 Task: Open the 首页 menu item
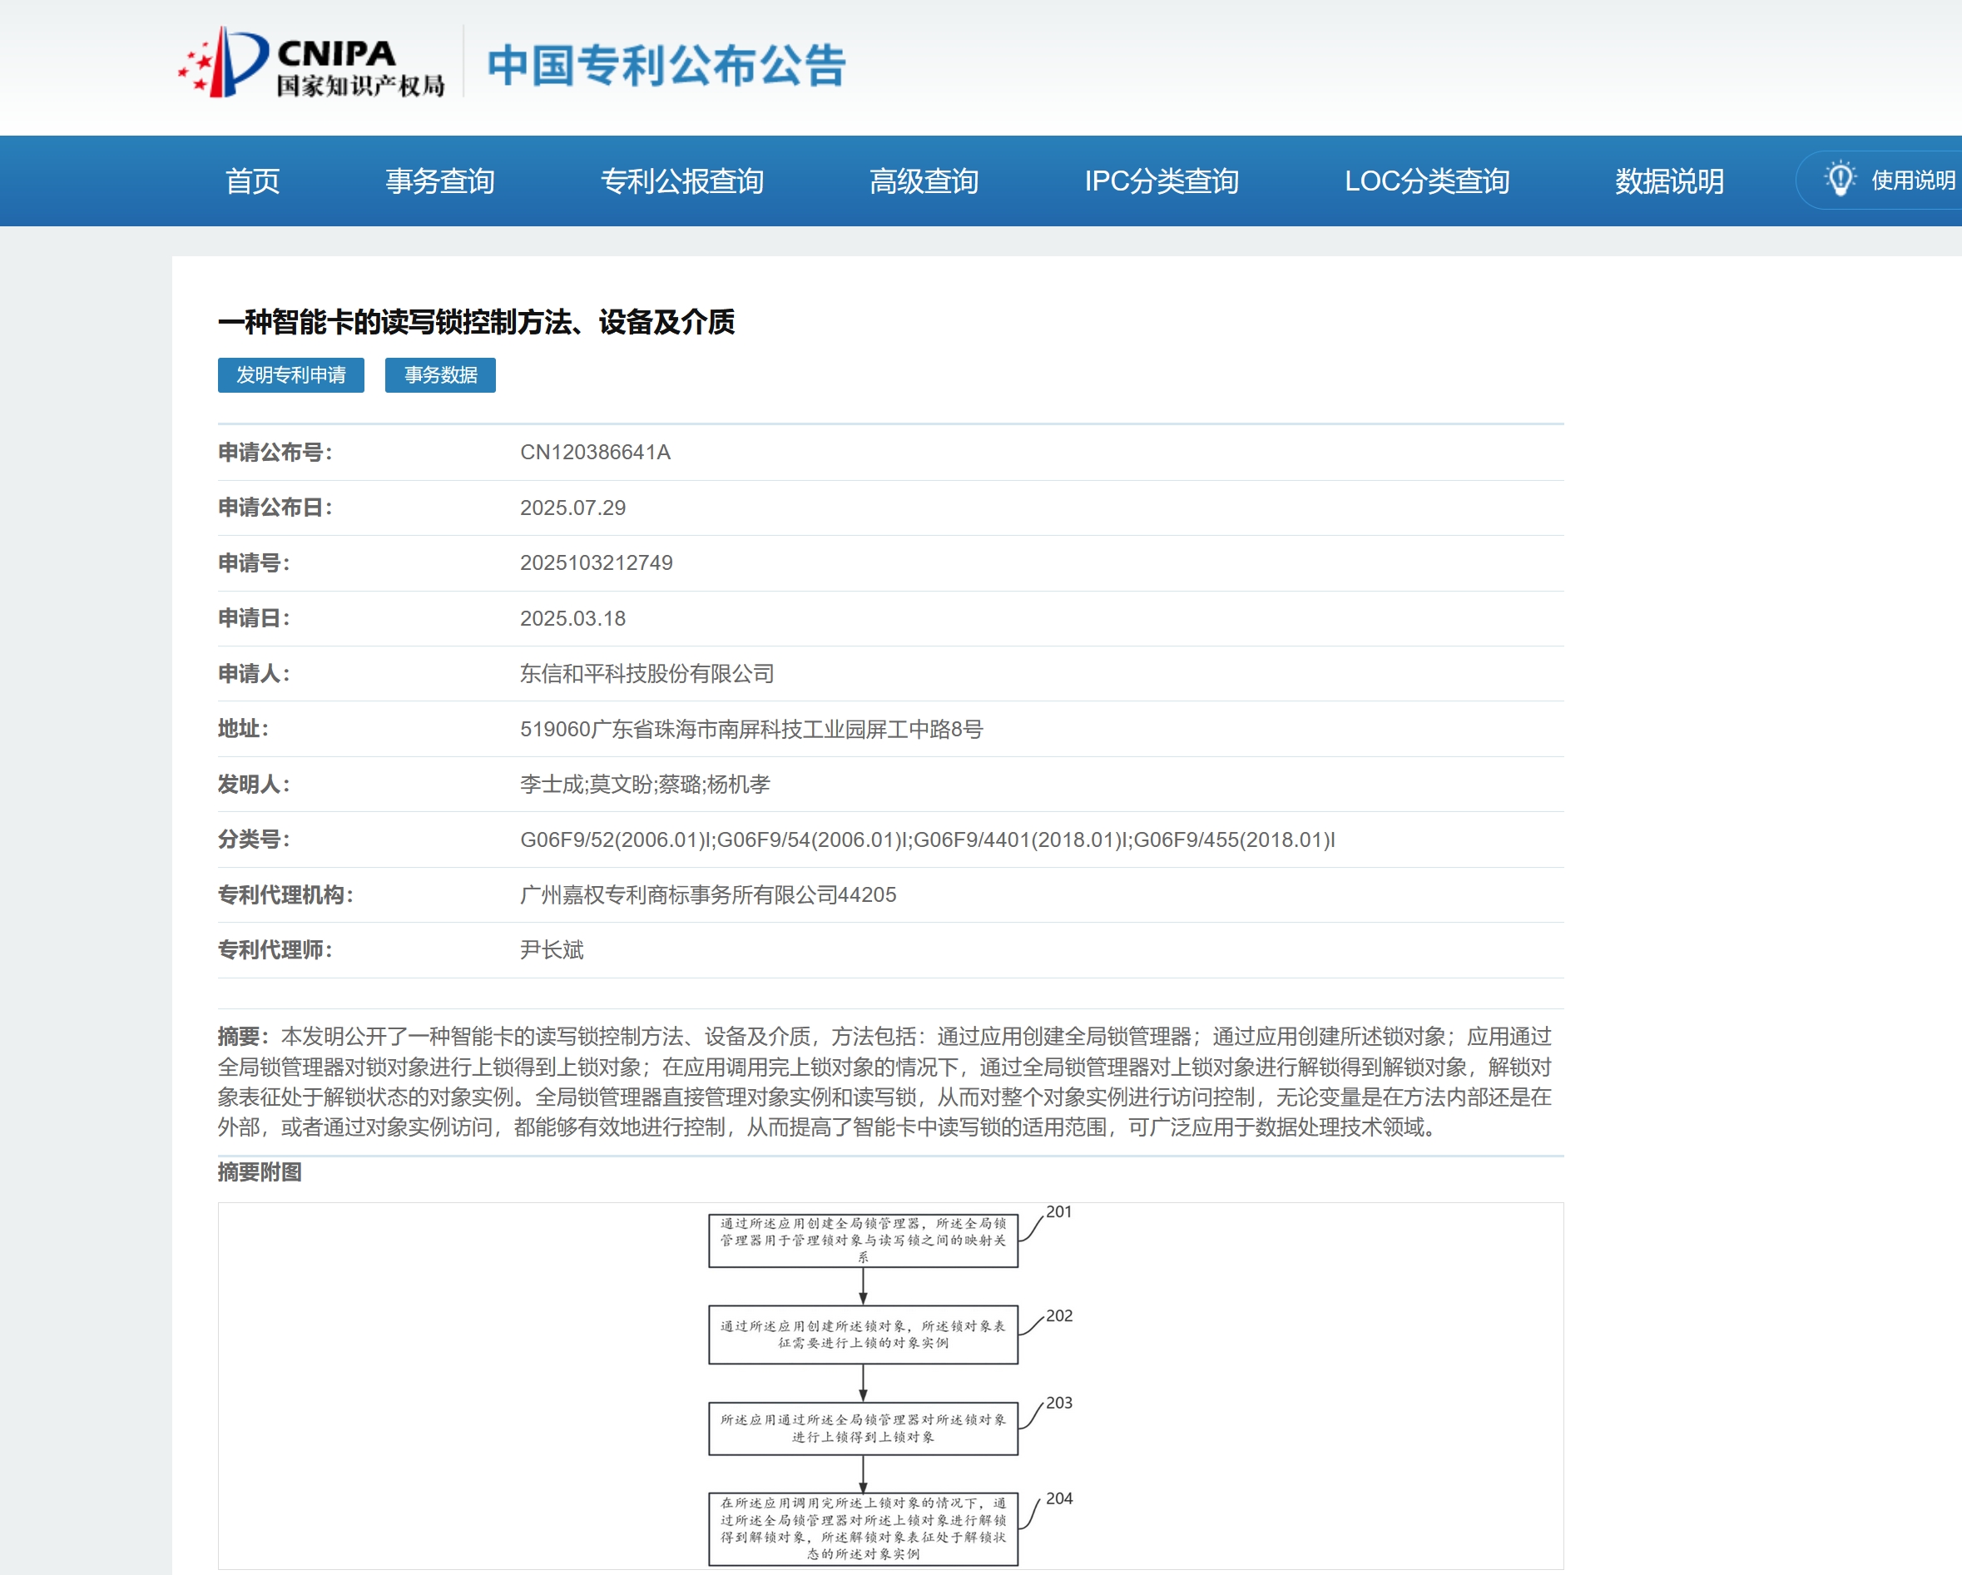(x=252, y=181)
